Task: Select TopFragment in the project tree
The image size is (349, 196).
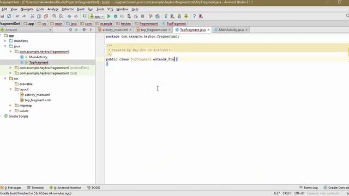Action: (x=39, y=63)
